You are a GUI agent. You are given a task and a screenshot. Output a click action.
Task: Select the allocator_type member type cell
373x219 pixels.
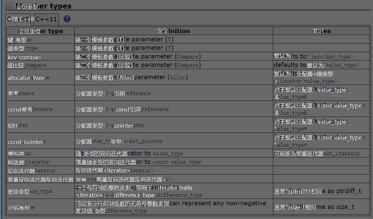click(x=41, y=77)
